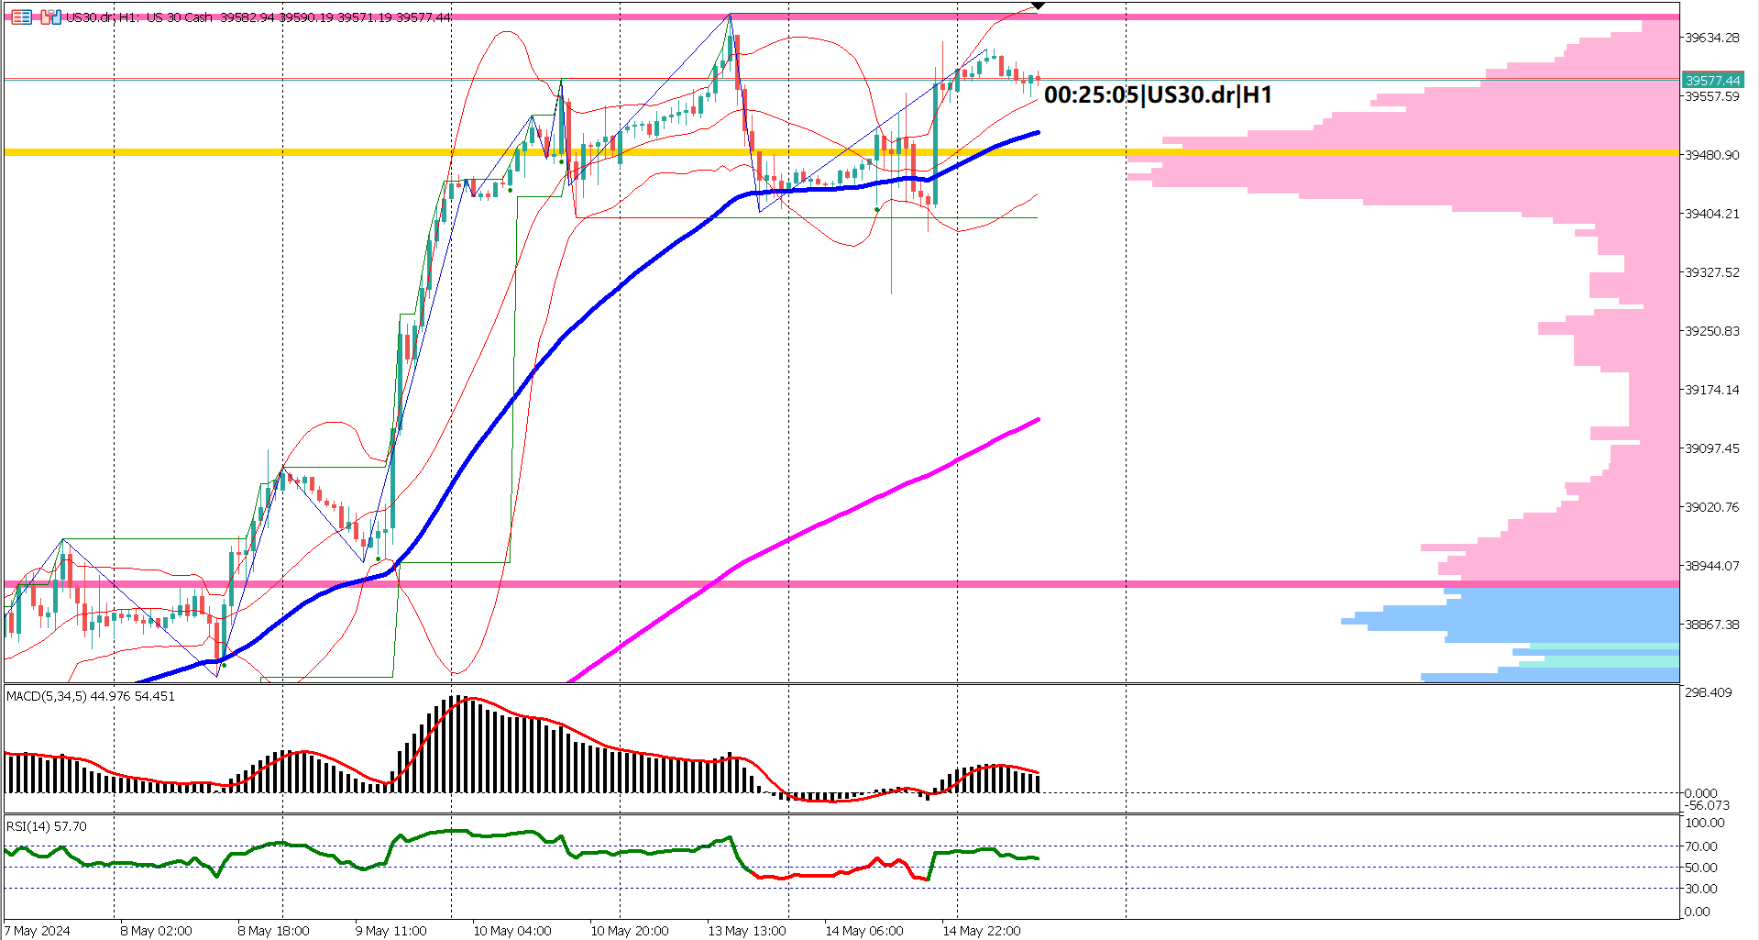Click the buy/sell sentiment thumbs icon
The width and height of the screenshot is (1759, 940).
50,17
